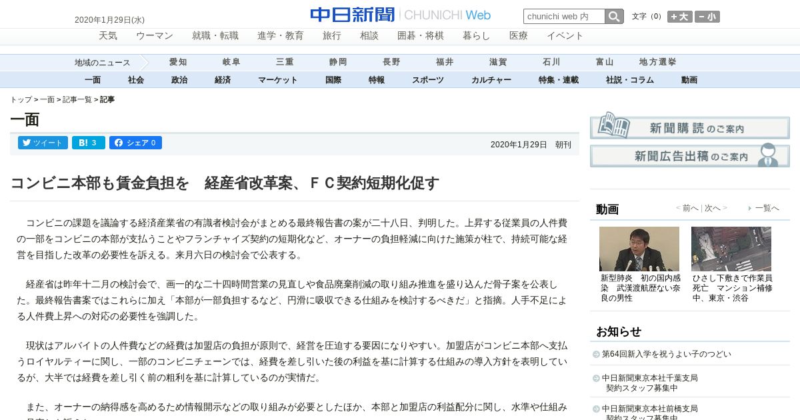This screenshot has width=800, height=420.
Task: Open 医療 section
Action: 519,36
